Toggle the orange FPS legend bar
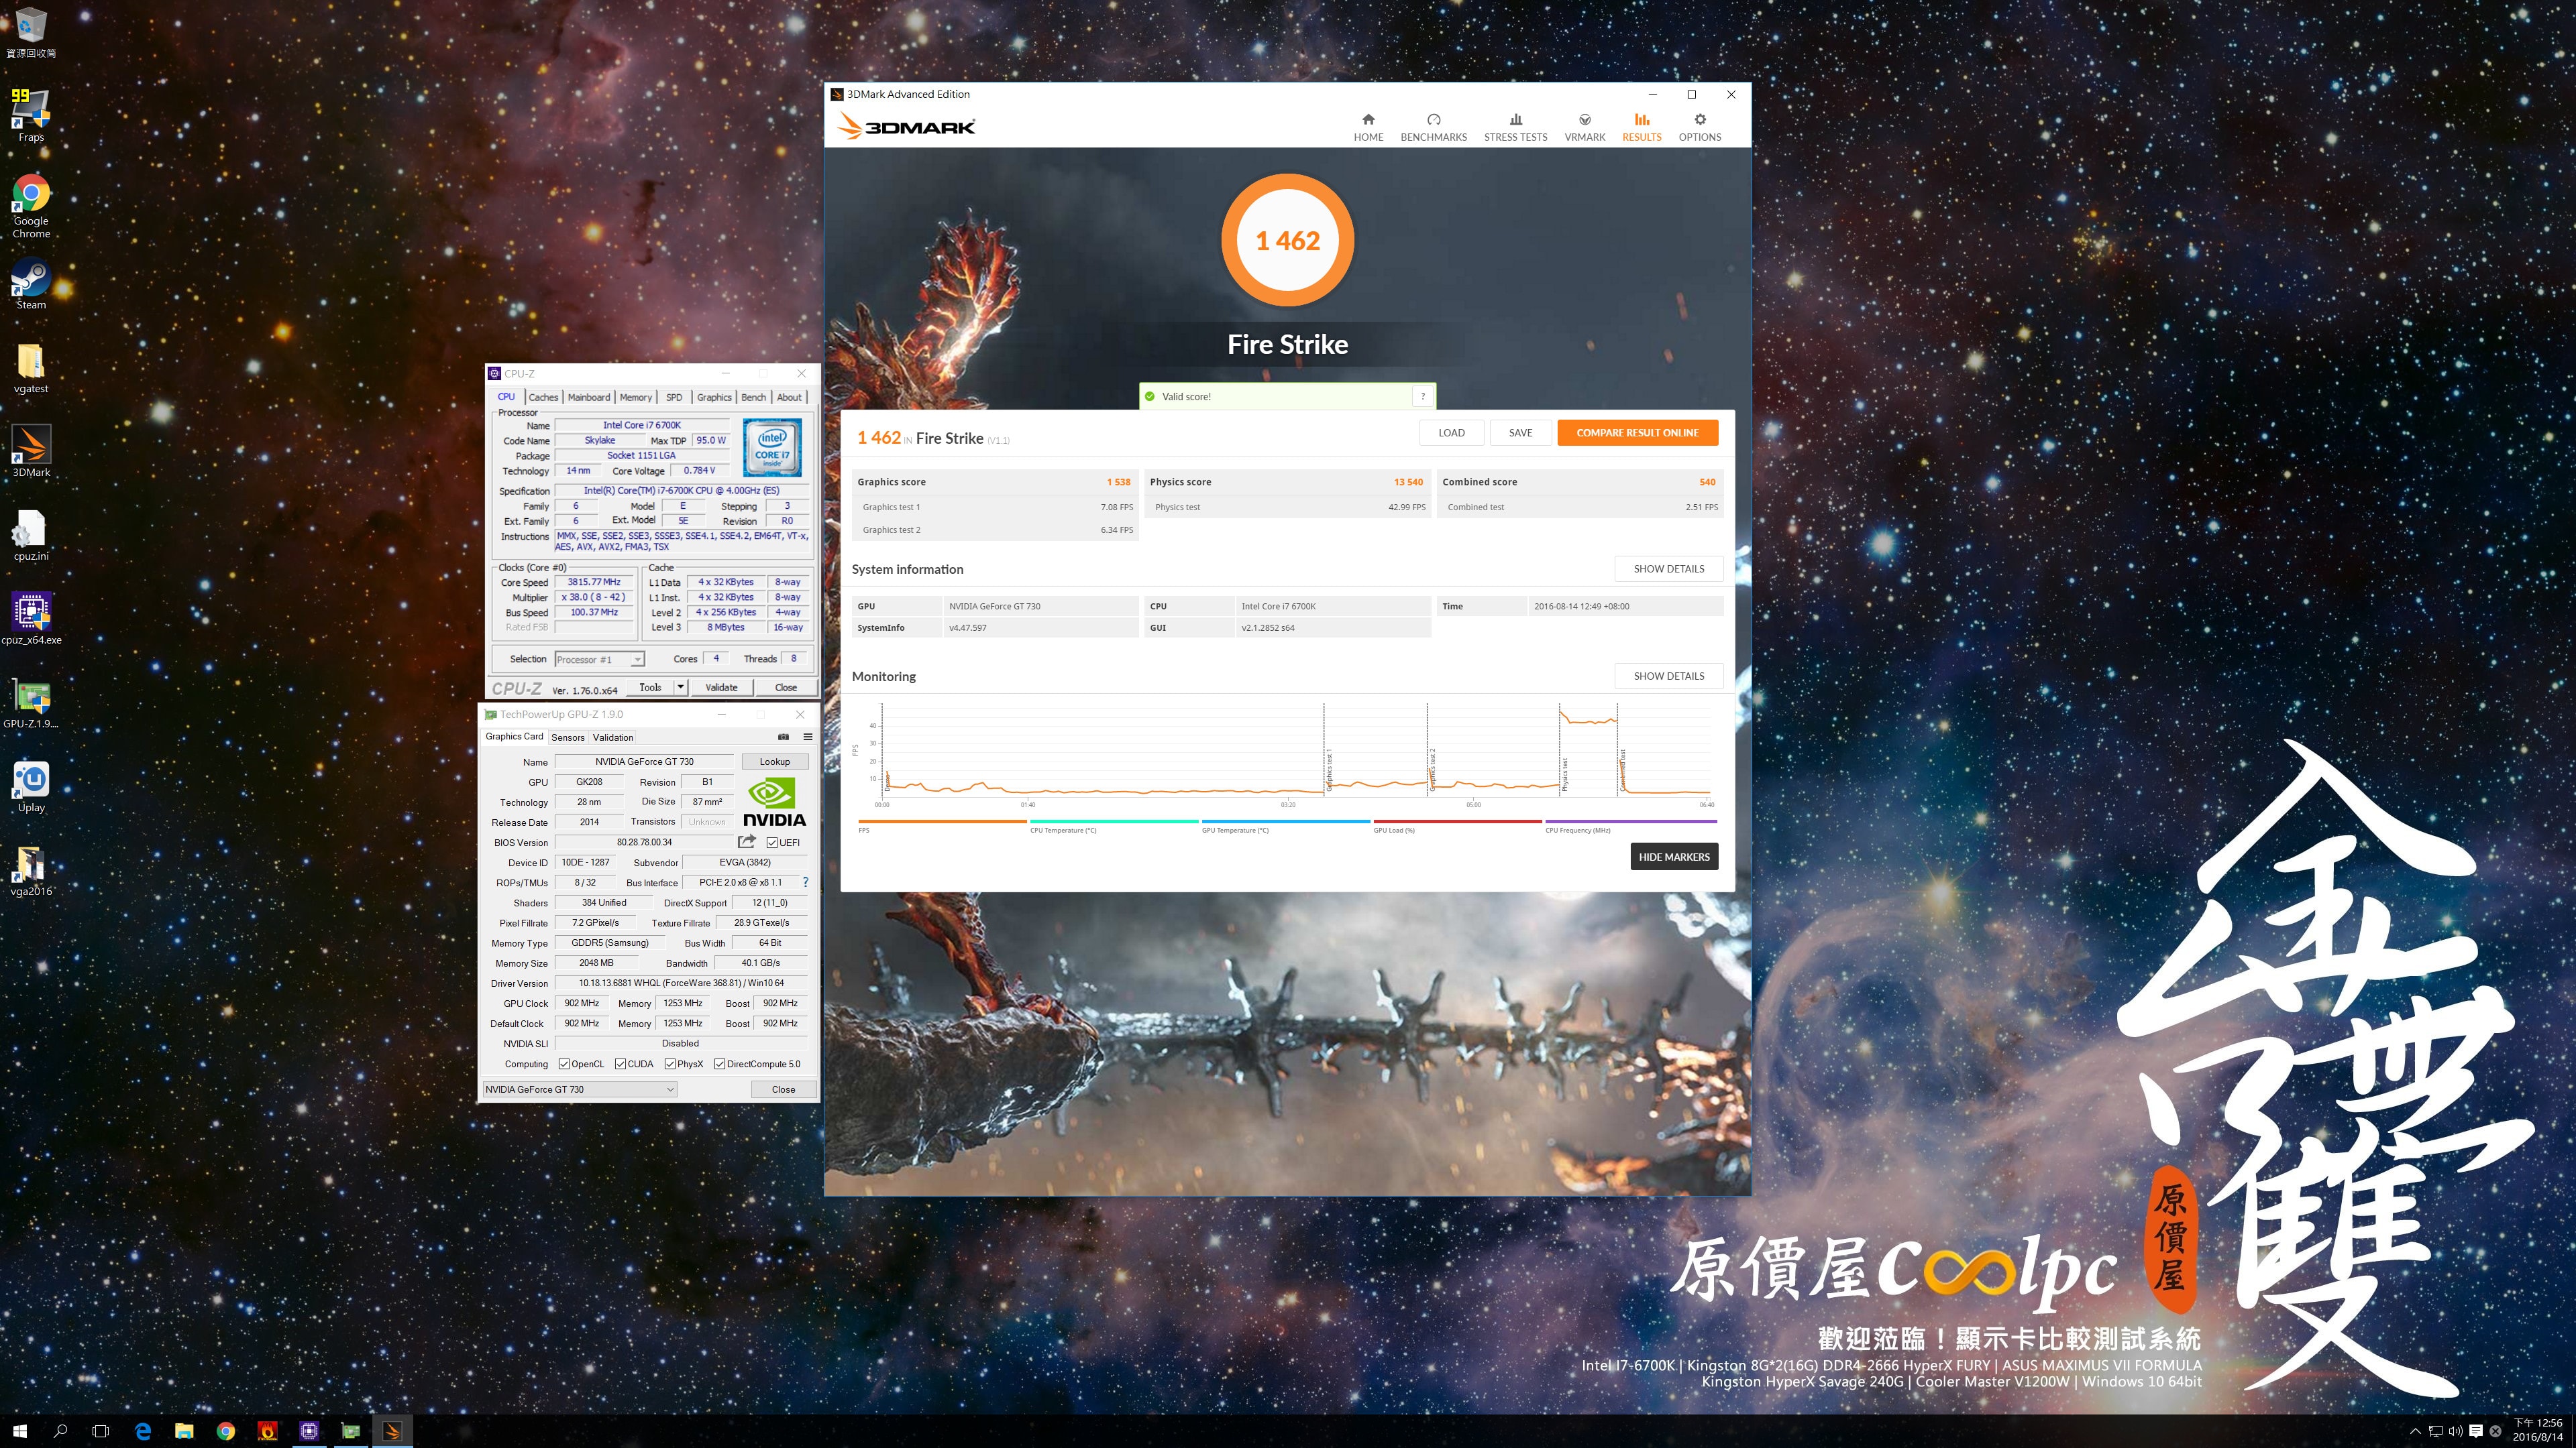Screen dimensions: 2576x1448 tap(942, 821)
